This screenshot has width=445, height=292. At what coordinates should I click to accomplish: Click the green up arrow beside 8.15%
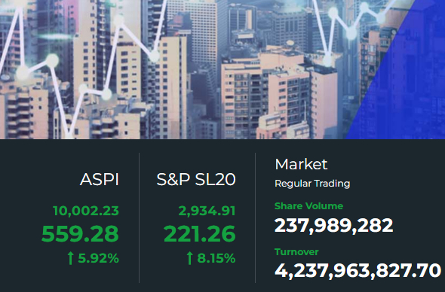click(x=189, y=258)
